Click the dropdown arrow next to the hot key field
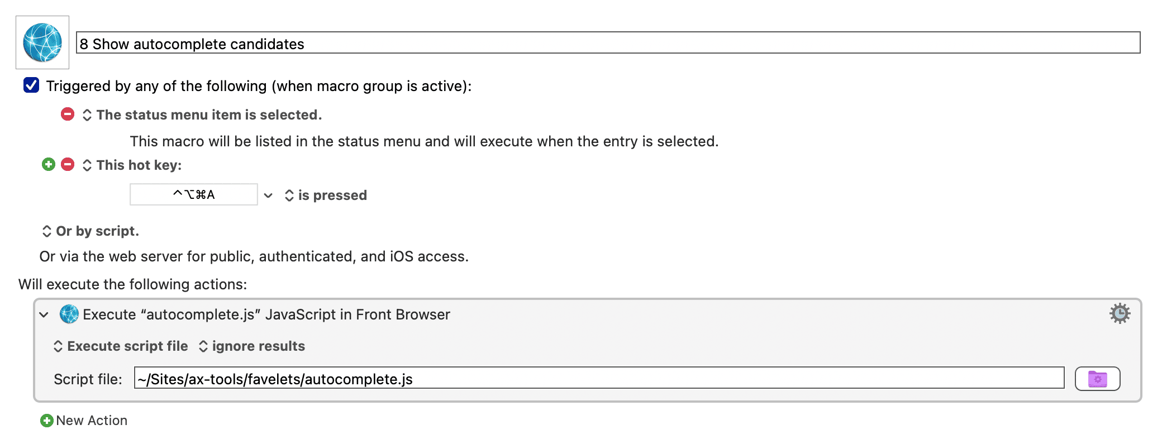This screenshot has width=1162, height=439. (268, 195)
